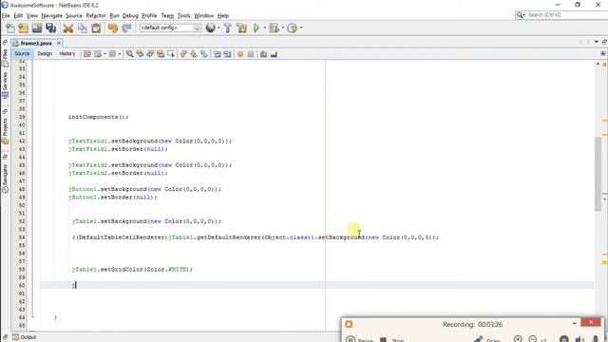Open the default config combo box

(170, 28)
